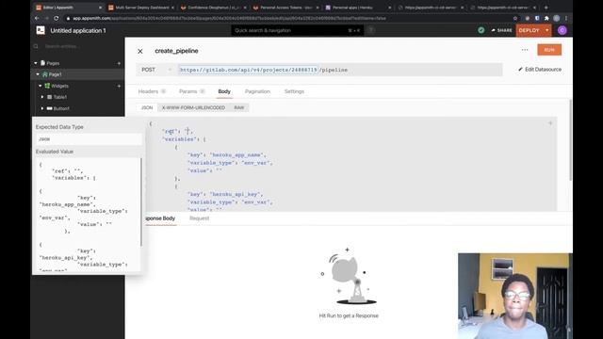Open the Pagination tab

pyautogui.click(x=257, y=91)
